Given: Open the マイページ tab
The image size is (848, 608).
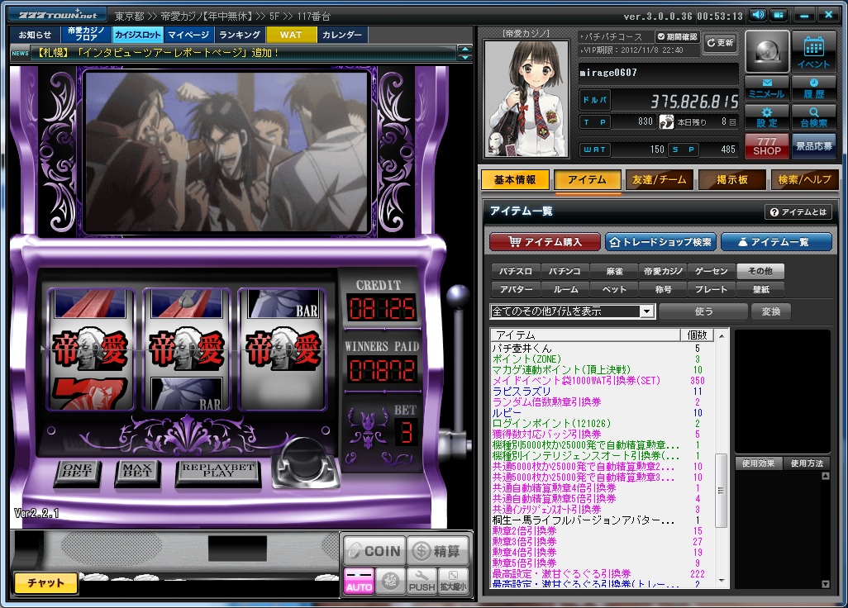Looking at the screenshot, I should coord(188,35).
